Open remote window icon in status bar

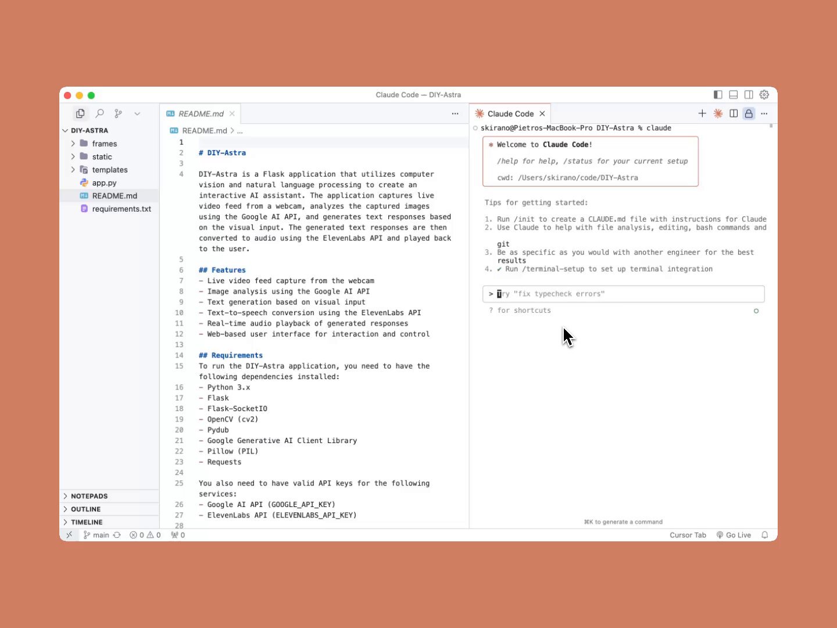[x=69, y=535]
